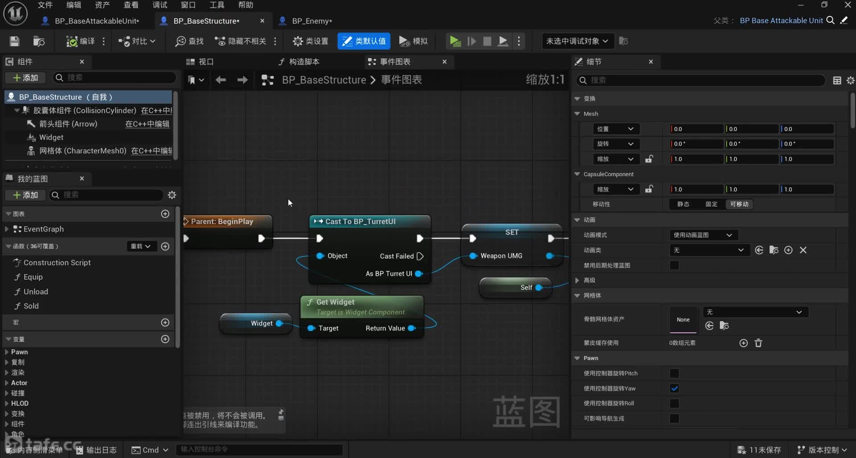Switch to the BP_Enemy tab
The width and height of the screenshot is (856, 458).
312,21
